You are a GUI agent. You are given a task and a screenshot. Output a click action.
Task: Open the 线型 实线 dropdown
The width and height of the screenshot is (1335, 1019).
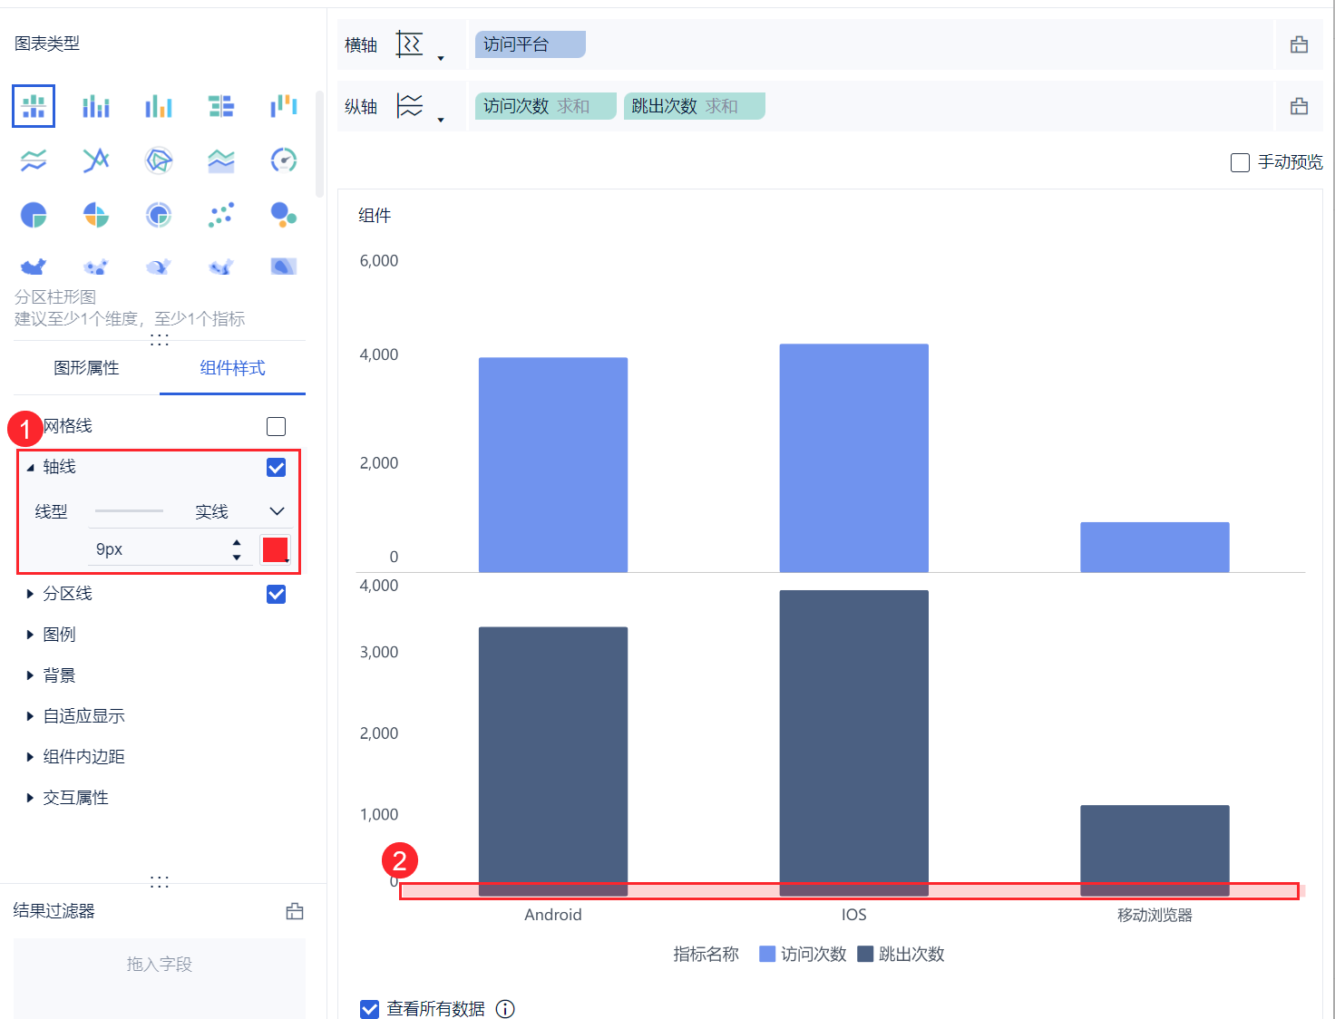190,511
